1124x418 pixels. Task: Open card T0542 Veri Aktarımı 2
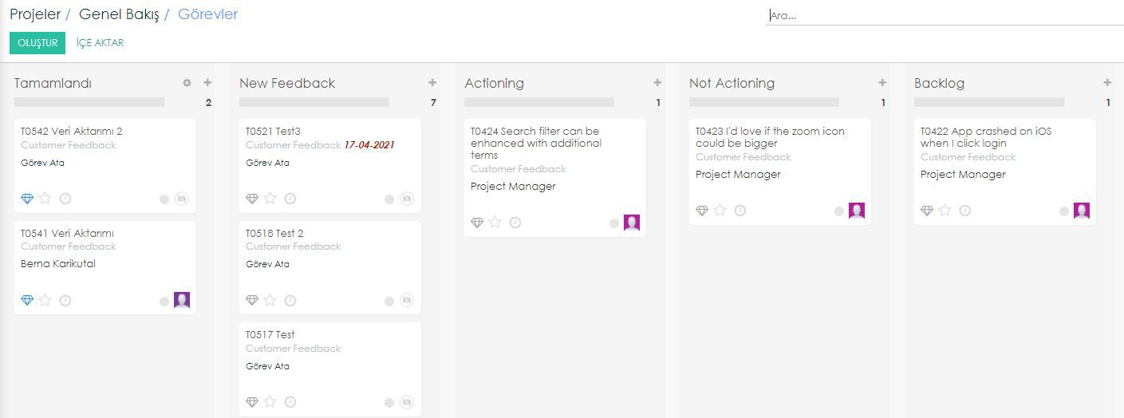point(105,166)
